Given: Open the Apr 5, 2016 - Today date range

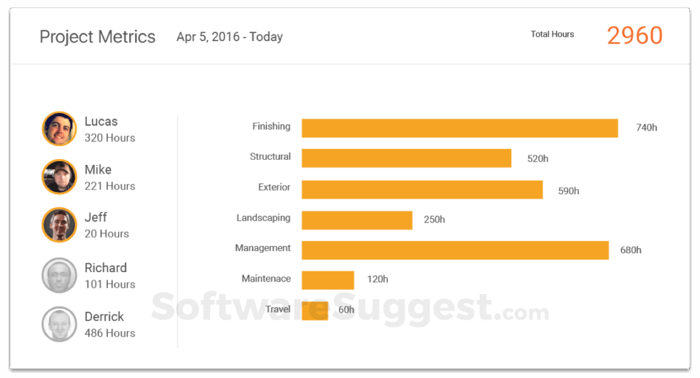Looking at the screenshot, I should [230, 36].
